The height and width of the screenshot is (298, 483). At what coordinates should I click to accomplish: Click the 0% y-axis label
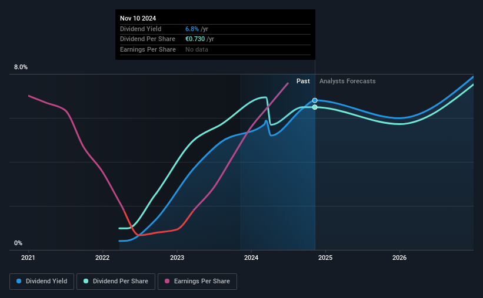click(18, 243)
